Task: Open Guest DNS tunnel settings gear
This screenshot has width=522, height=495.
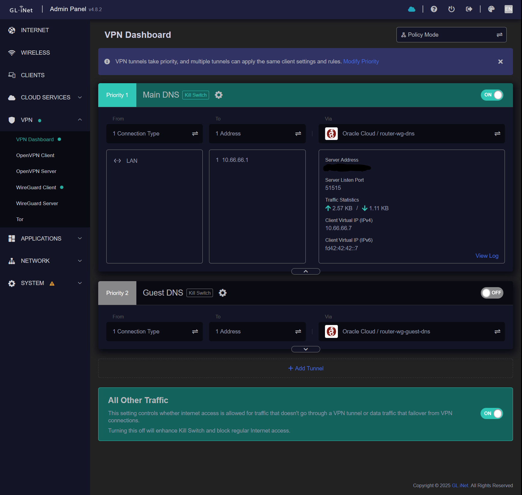Action: tap(223, 293)
